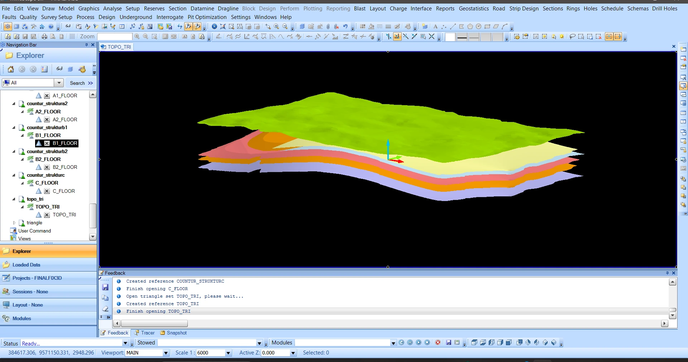
Task: Click the Zoom input field
Action: (115, 36)
